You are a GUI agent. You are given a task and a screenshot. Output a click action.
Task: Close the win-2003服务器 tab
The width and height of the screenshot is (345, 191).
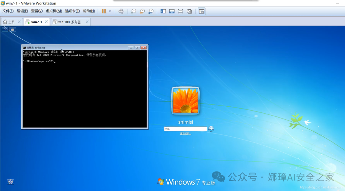point(87,22)
